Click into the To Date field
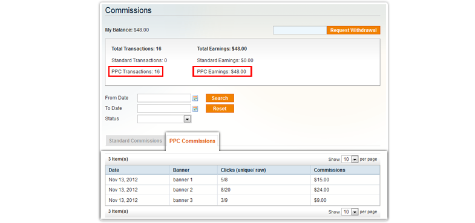Image resolution: width=475 pixels, height=223 pixels. click(x=164, y=109)
